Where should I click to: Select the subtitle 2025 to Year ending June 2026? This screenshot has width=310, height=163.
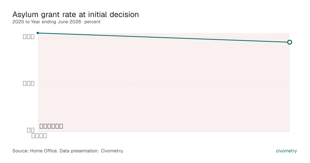pyautogui.click(x=47, y=22)
